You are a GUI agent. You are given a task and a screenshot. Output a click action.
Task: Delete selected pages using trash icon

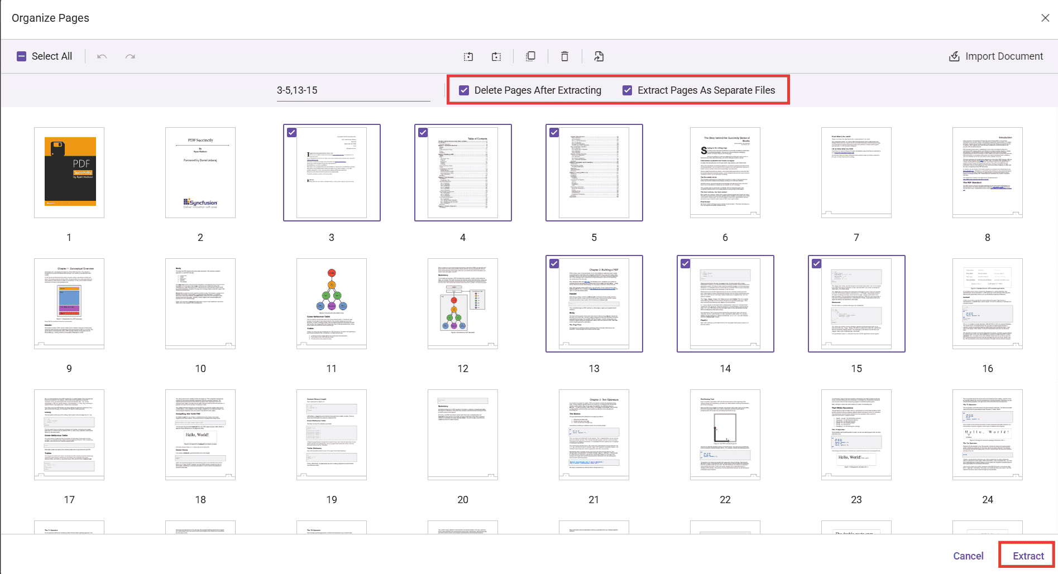(564, 56)
